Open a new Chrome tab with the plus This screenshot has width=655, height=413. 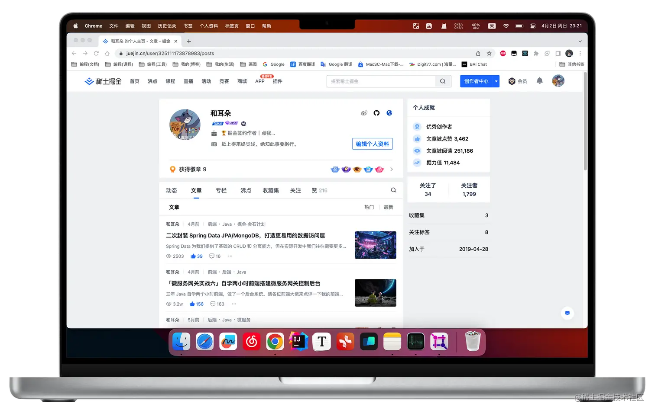click(189, 42)
